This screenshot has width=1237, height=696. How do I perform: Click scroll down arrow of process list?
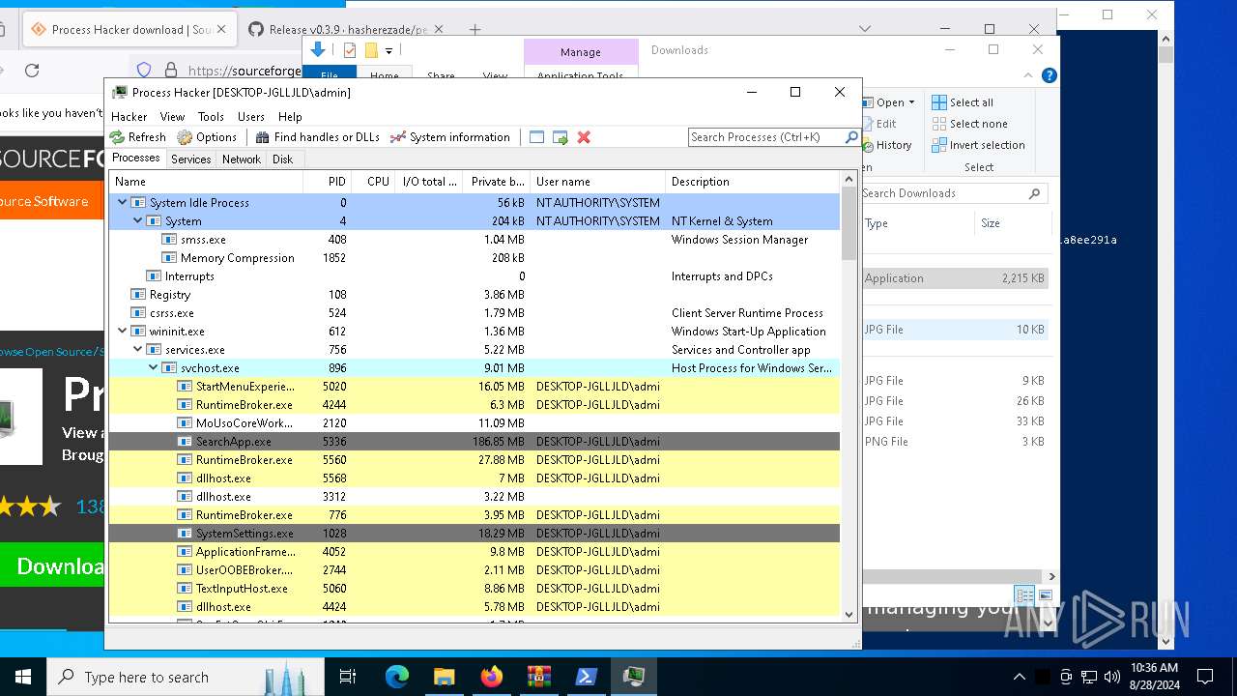pyautogui.click(x=849, y=614)
